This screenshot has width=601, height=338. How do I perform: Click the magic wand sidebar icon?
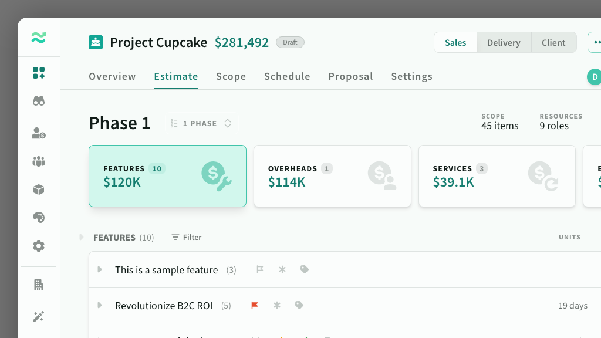click(x=39, y=317)
